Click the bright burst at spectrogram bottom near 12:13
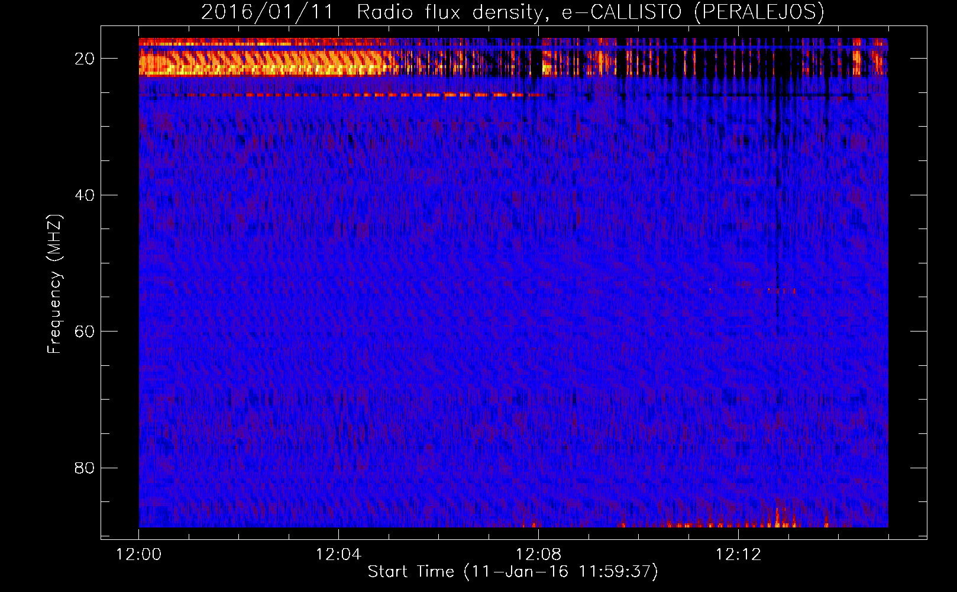Viewport: 957px width, 592px height. (x=778, y=516)
